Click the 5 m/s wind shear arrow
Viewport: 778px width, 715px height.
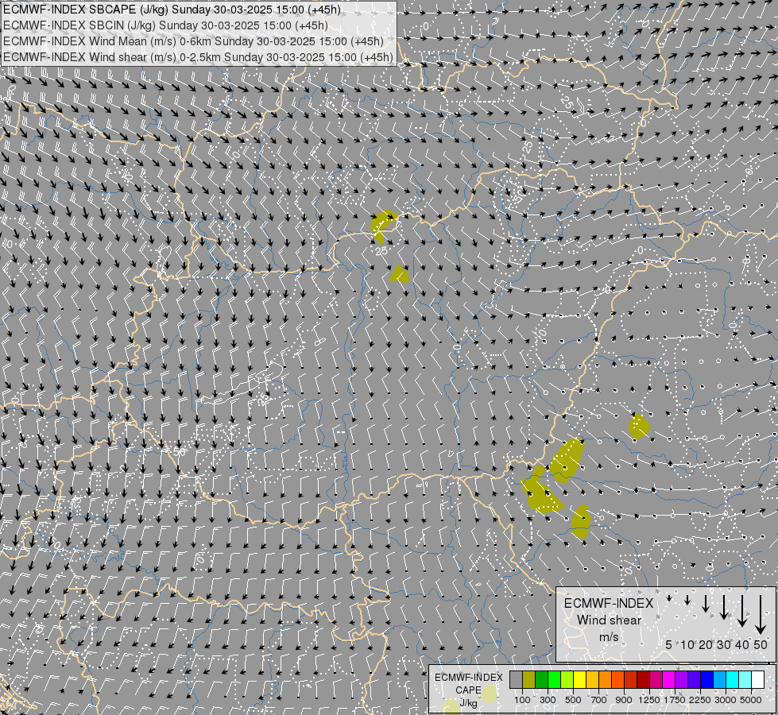pos(669,598)
